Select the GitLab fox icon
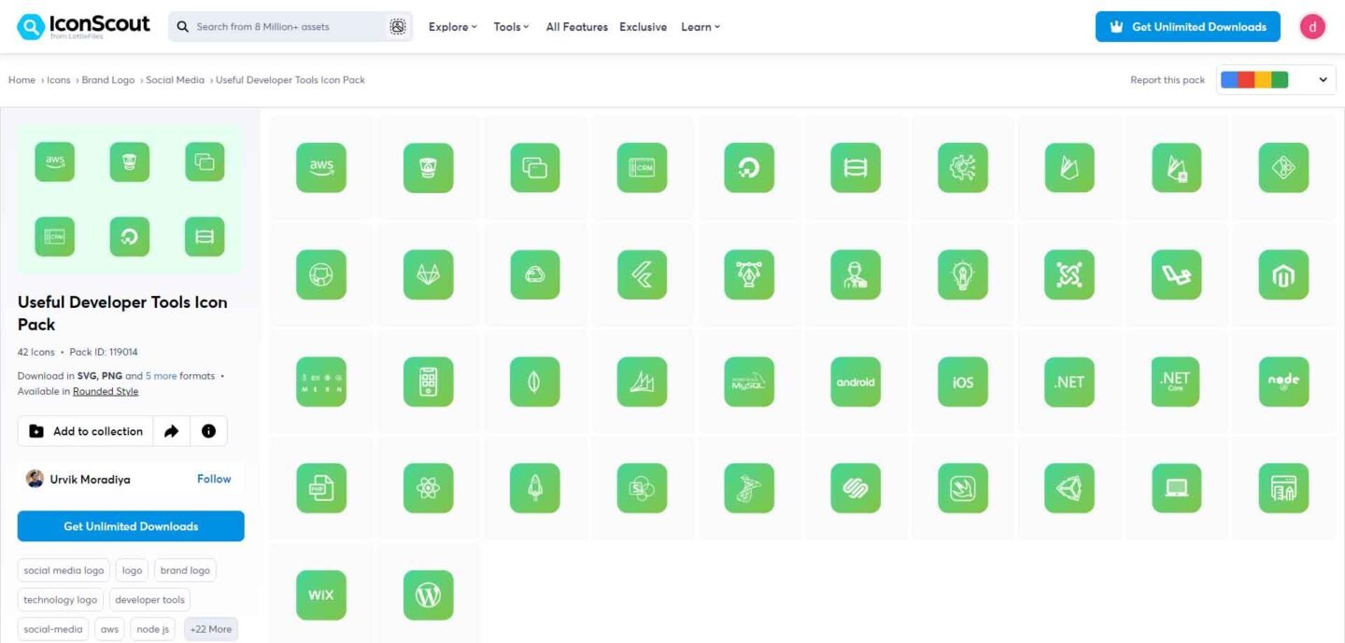1345x643 pixels. click(x=429, y=274)
